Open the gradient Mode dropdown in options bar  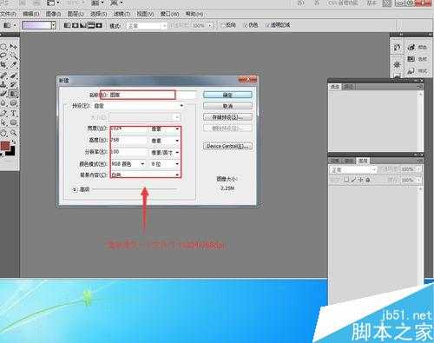[147, 26]
